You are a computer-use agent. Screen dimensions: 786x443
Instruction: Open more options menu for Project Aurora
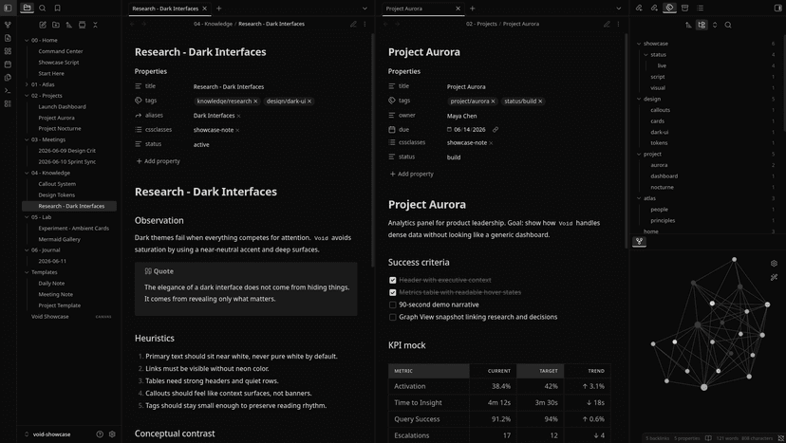coord(619,24)
